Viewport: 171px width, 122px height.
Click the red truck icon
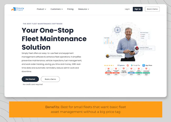[x=137, y=48]
